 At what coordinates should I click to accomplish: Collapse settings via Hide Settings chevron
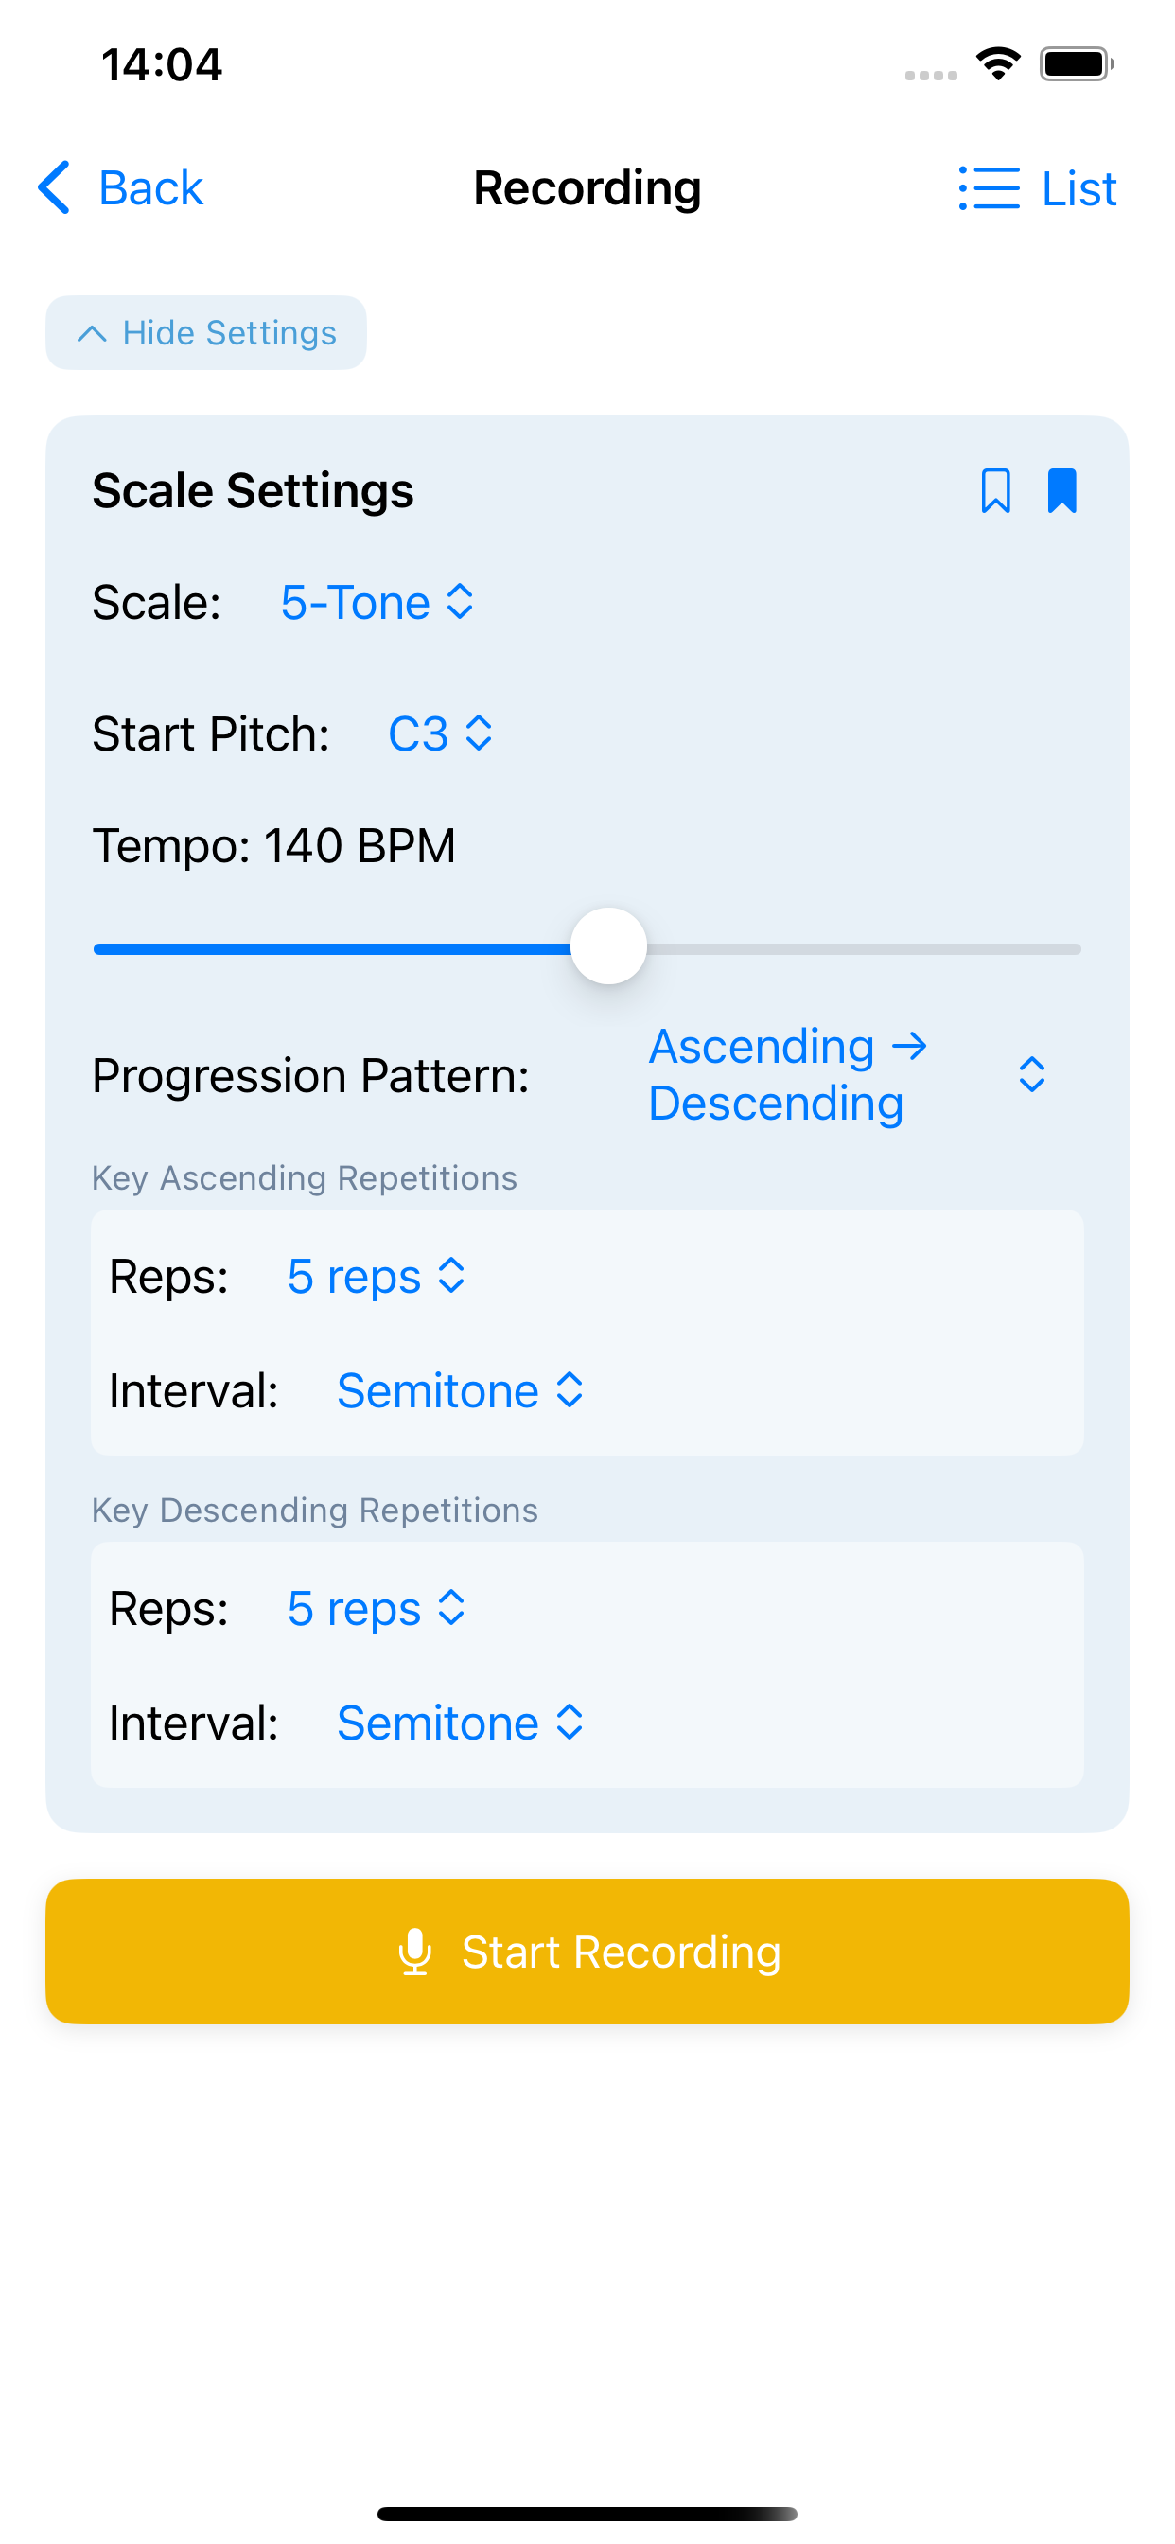tap(92, 334)
